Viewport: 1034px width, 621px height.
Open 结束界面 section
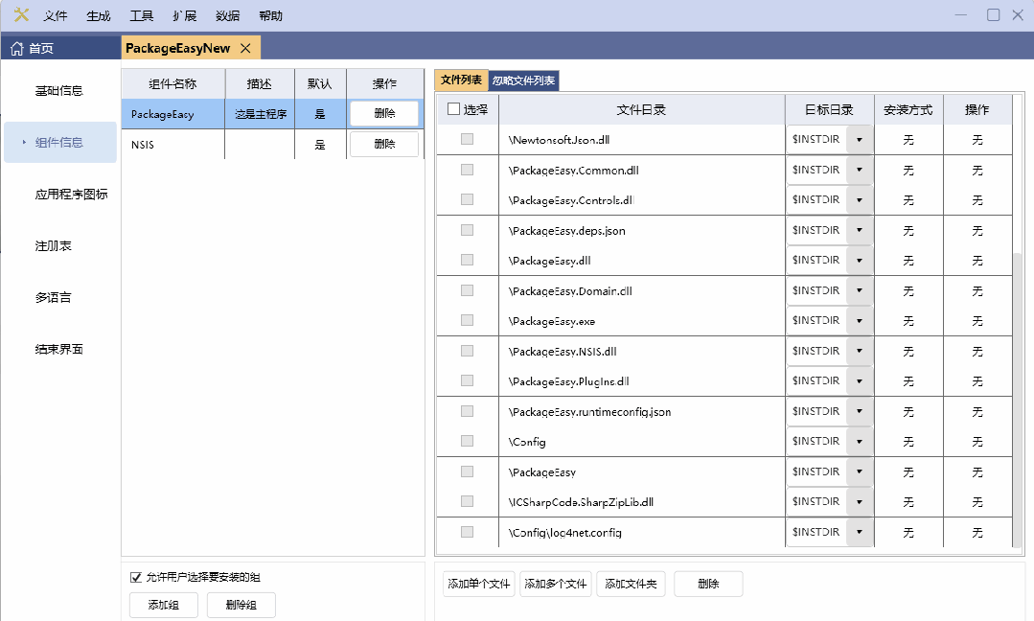pyautogui.click(x=58, y=350)
